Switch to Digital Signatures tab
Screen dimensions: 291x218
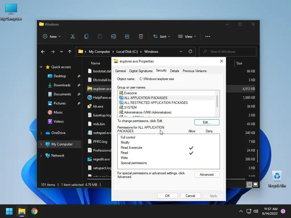pyautogui.click(x=141, y=71)
